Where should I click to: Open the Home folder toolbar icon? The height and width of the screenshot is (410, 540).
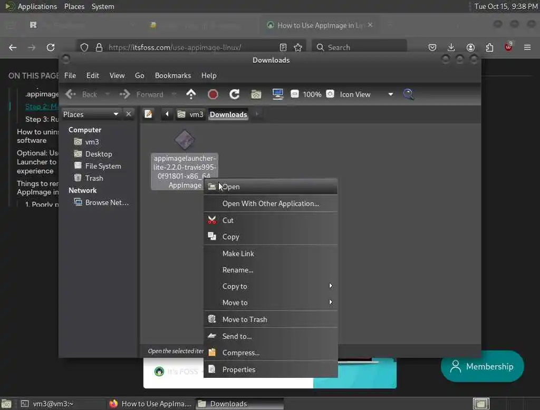tap(256, 94)
